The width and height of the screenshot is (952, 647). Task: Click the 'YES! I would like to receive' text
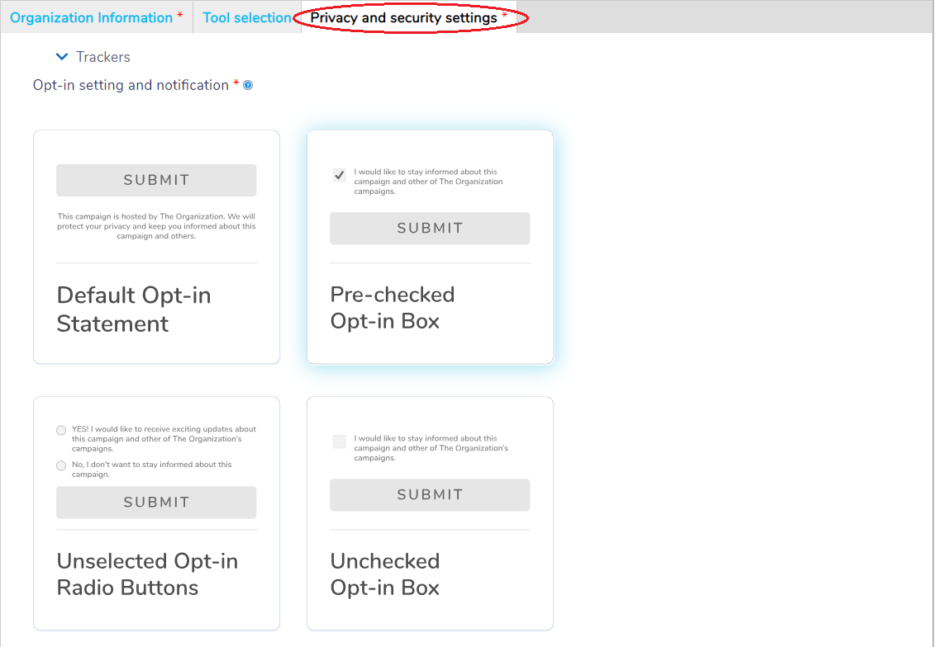pyautogui.click(x=164, y=439)
